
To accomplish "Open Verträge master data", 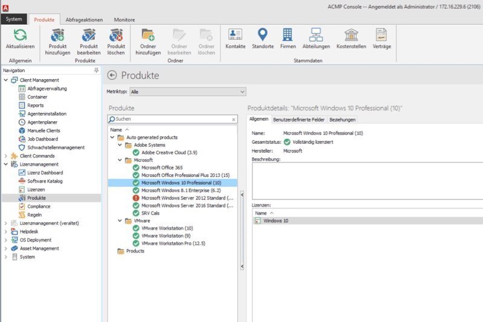I will coord(382,39).
